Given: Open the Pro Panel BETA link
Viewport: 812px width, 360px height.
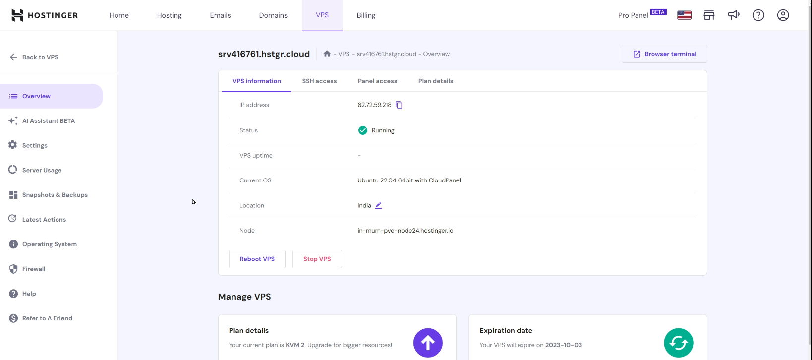Looking at the screenshot, I should click(x=642, y=15).
